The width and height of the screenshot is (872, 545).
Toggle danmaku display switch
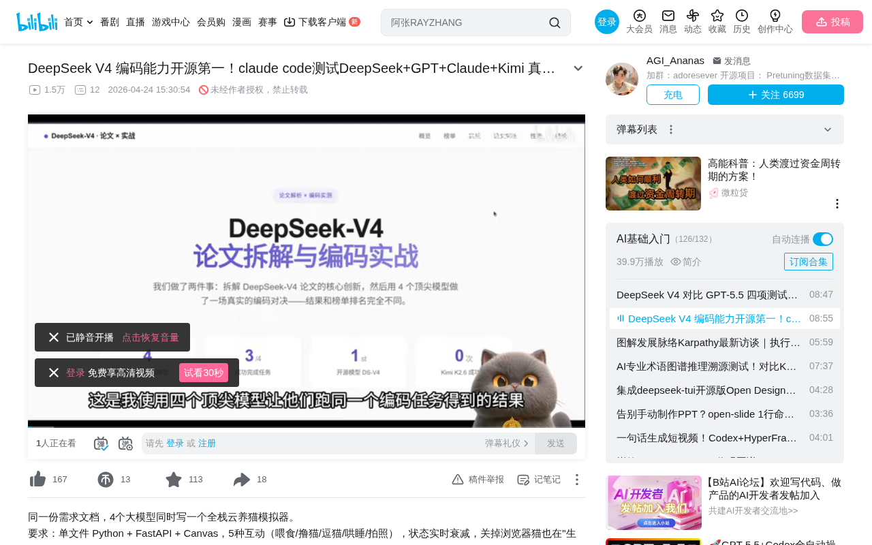101,443
